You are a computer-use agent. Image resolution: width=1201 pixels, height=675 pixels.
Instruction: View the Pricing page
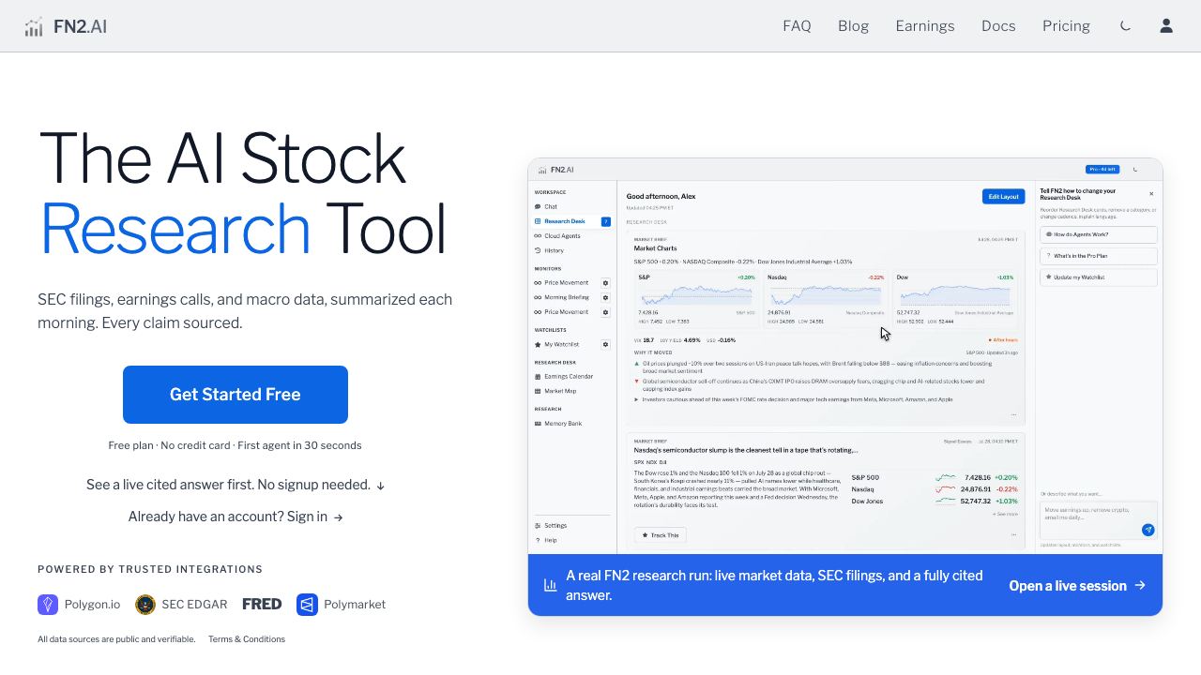click(1066, 26)
